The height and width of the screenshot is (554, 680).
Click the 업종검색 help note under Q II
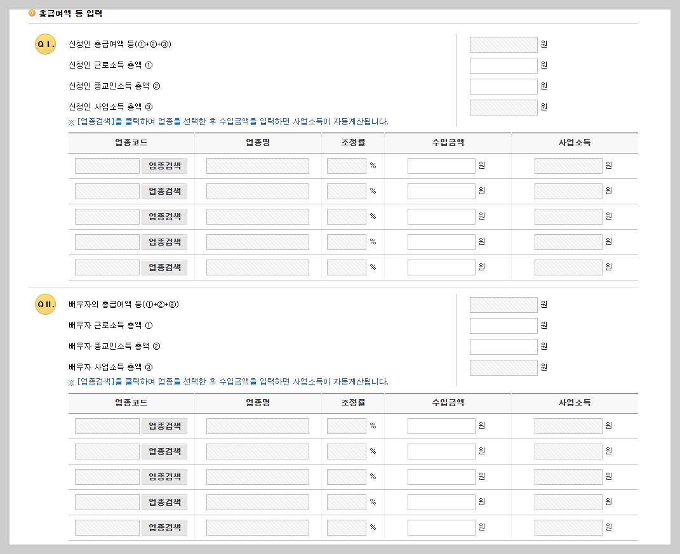pyautogui.click(x=229, y=382)
